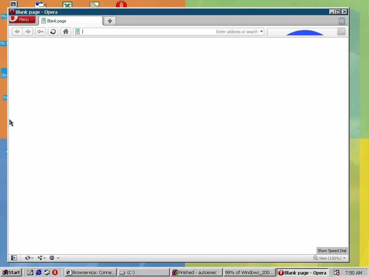The image size is (369, 277).
Task: Expand the Opera Turbo dropdown arrow
Action: coord(58,258)
